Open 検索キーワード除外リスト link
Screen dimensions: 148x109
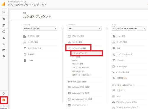coord(81,75)
